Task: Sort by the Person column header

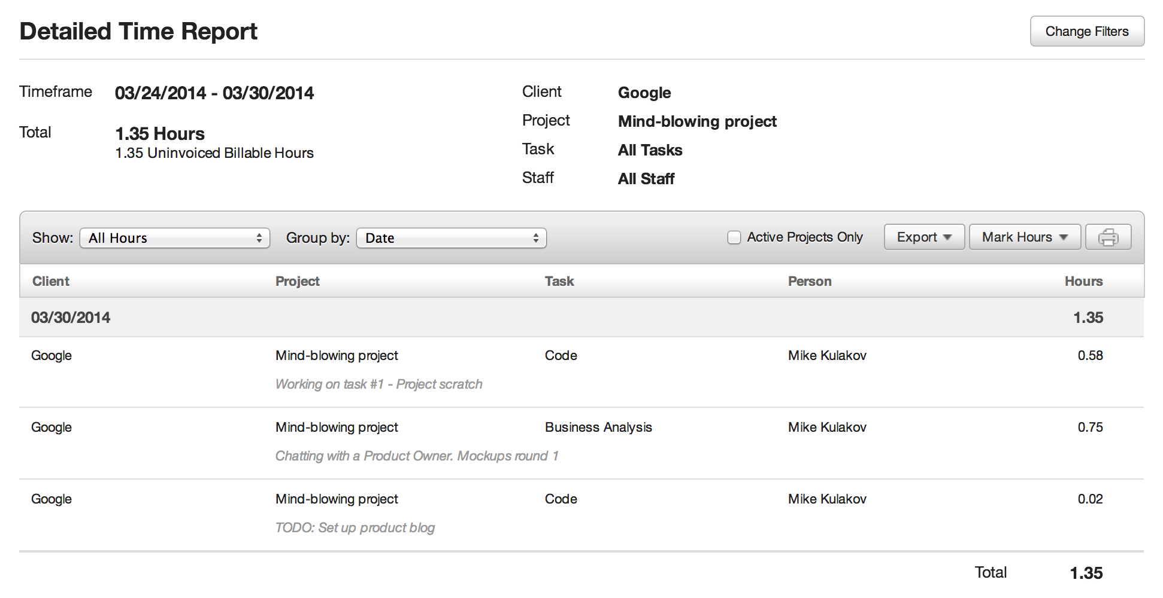Action: tap(810, 281)
